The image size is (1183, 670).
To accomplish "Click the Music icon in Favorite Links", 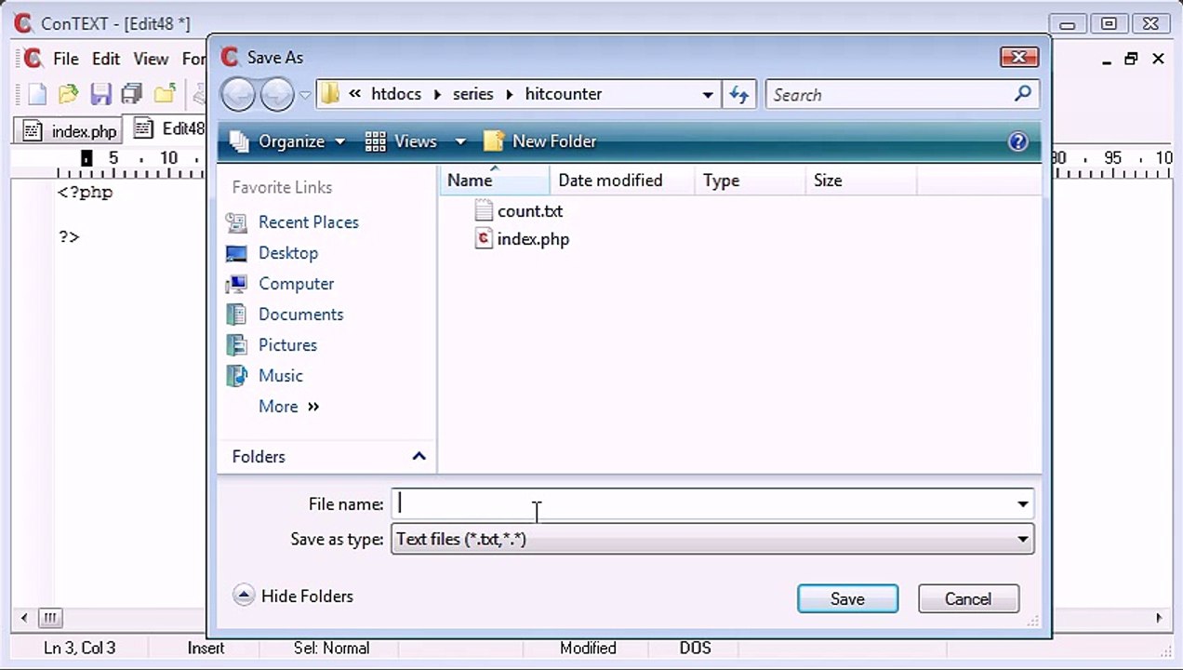I will pyautogui.click(x=237, y=376).
